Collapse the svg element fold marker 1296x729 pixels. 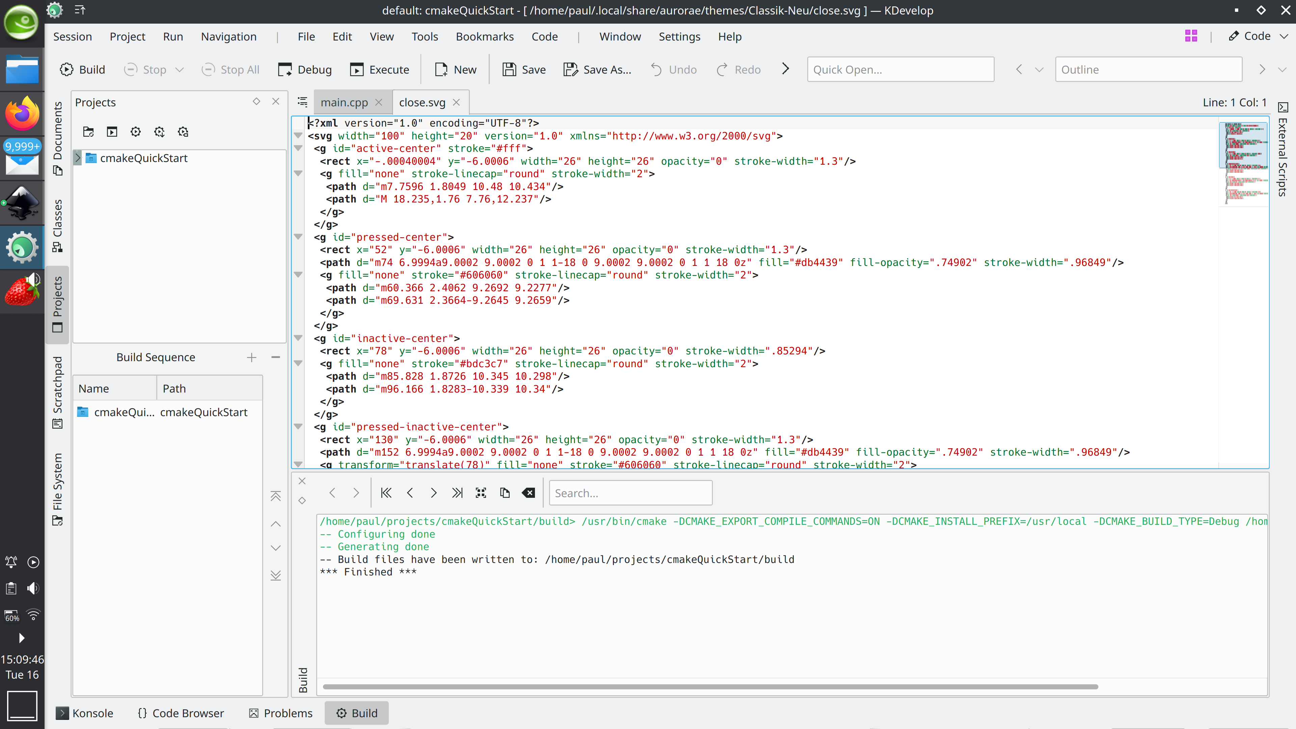point(298,136)
